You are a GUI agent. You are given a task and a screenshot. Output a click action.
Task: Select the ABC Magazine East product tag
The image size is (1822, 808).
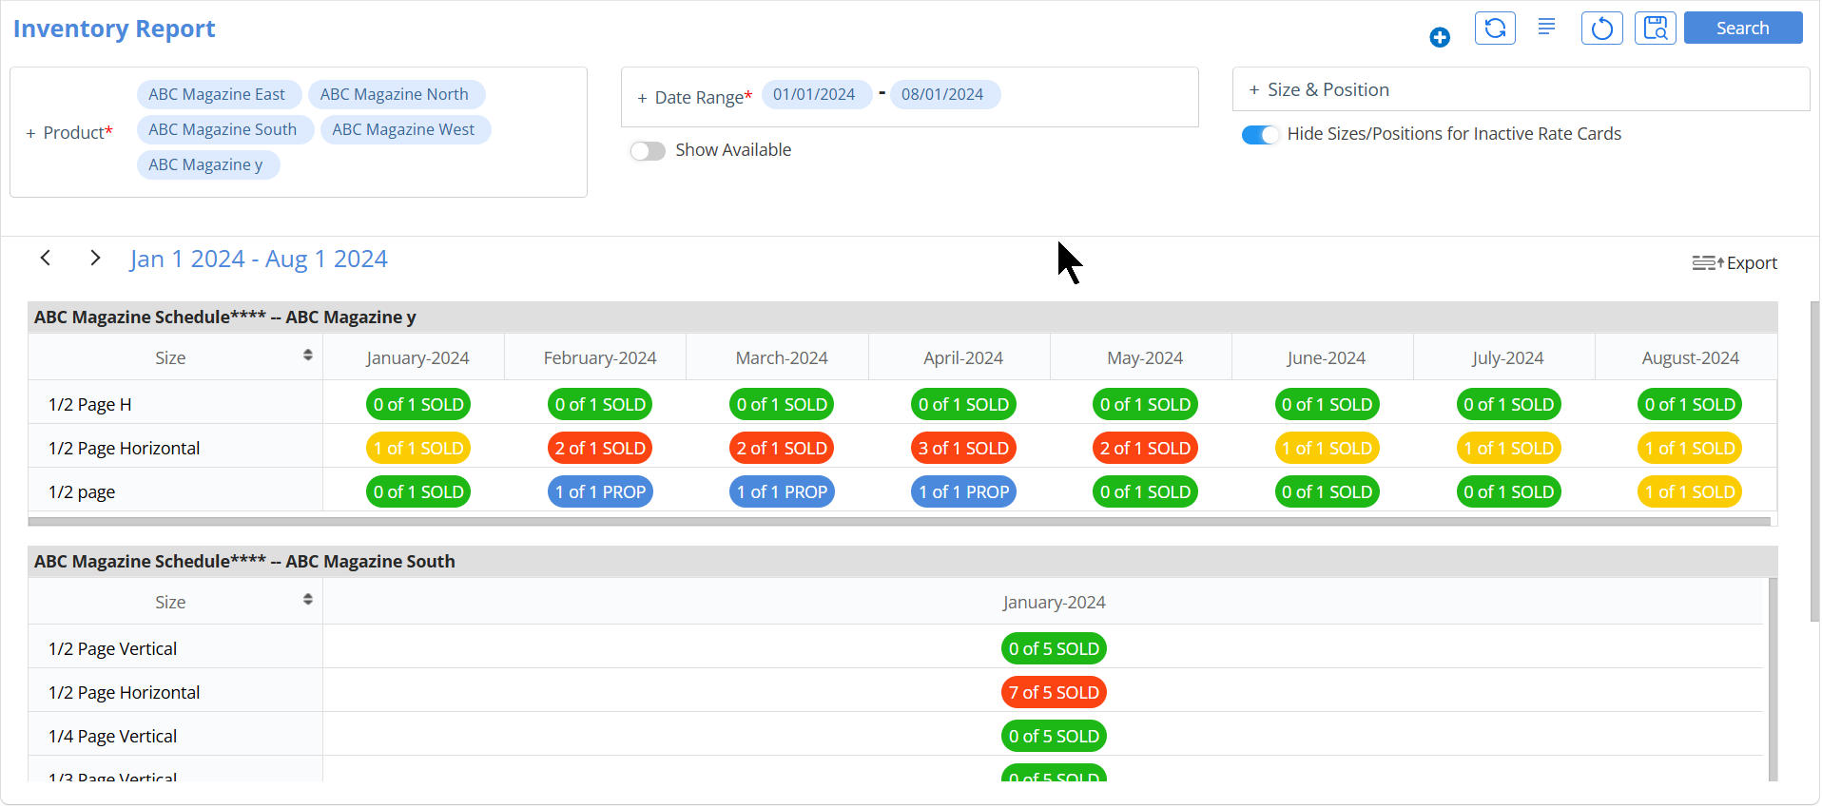(x=217, y=94)
